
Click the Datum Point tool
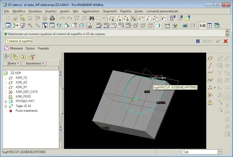(210, 87)
